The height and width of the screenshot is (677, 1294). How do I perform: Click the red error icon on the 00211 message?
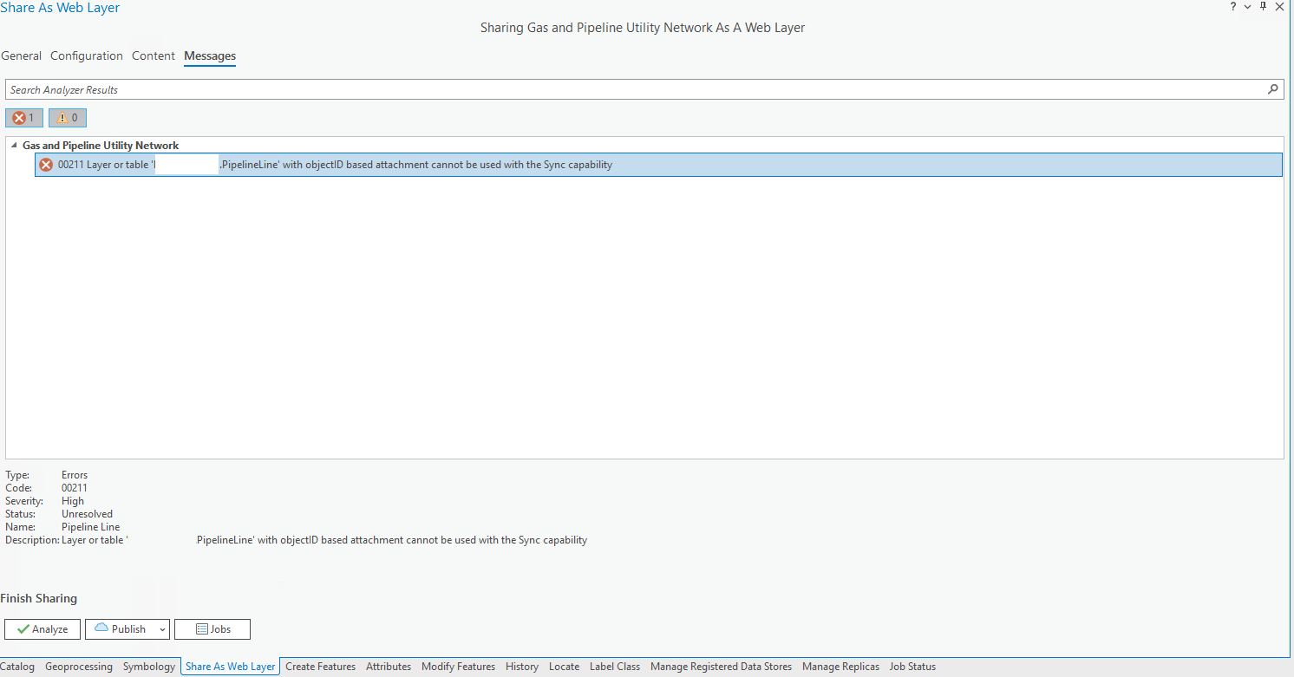tap(45, 164)
